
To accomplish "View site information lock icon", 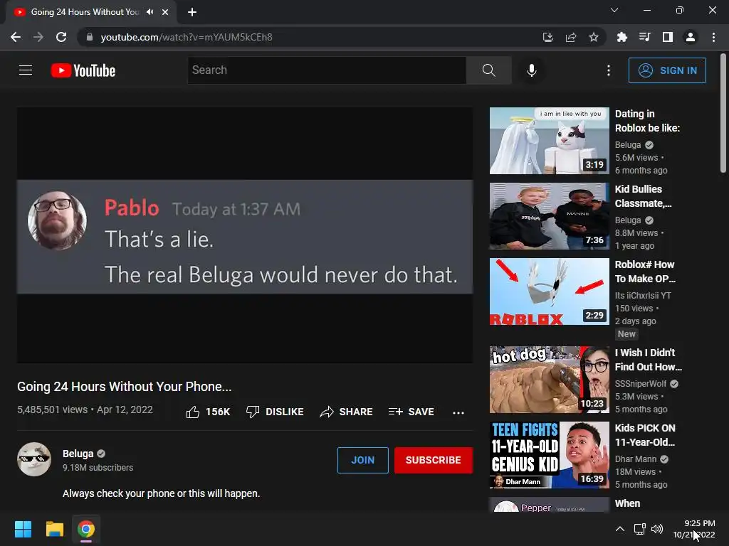I will tap(90, 37).
